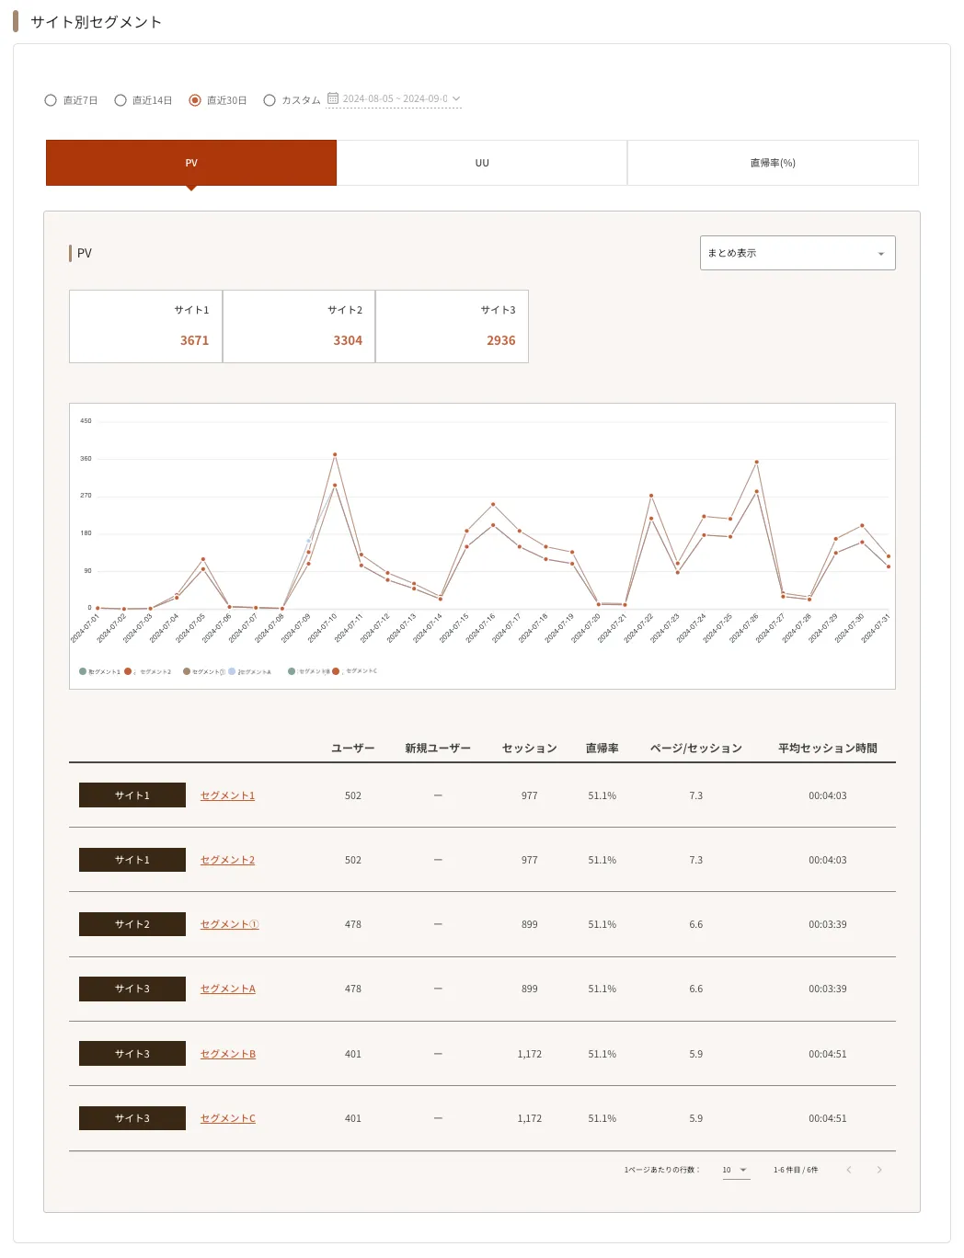The image size is (964, 1258).
Task: Click the 2024-07-26 peak data point
Action: pyautogui.click(x=757, y=462)
